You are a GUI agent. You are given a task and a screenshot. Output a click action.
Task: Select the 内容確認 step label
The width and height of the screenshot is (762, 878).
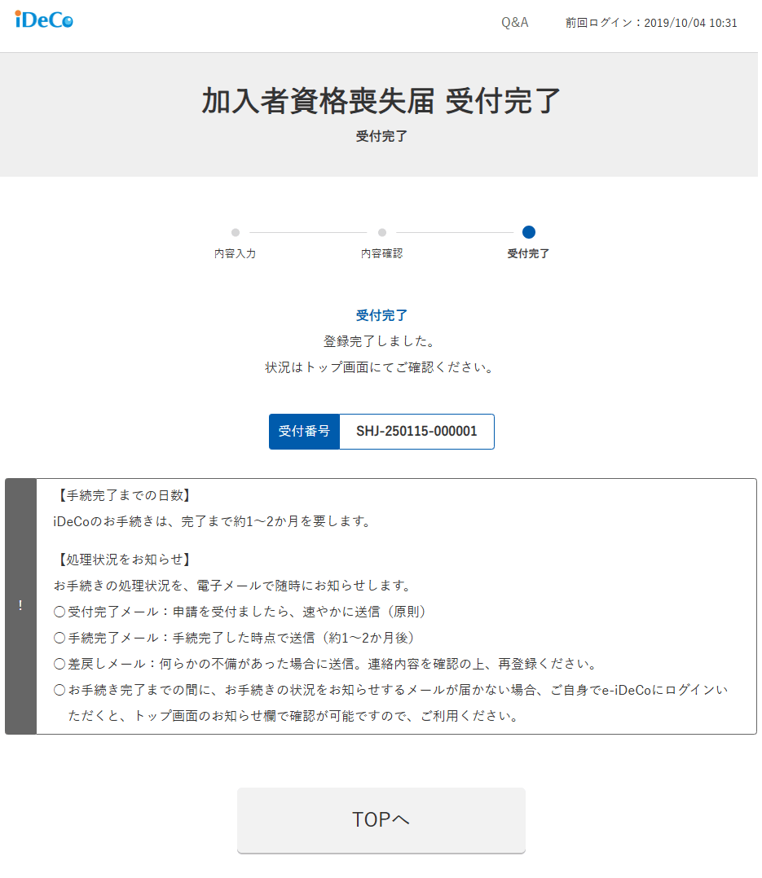point(382,253)
